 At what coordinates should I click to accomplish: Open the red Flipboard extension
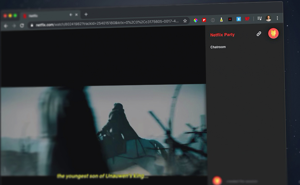click(x=204, y=20)
